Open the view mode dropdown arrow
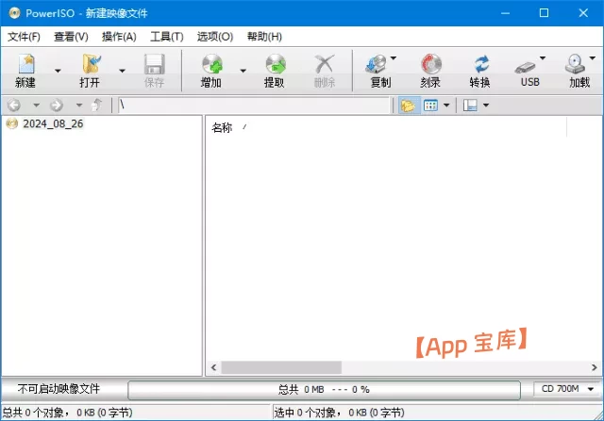Image resolution: width=604 pixels, height=421 pixels. click(x=446, y=105)
